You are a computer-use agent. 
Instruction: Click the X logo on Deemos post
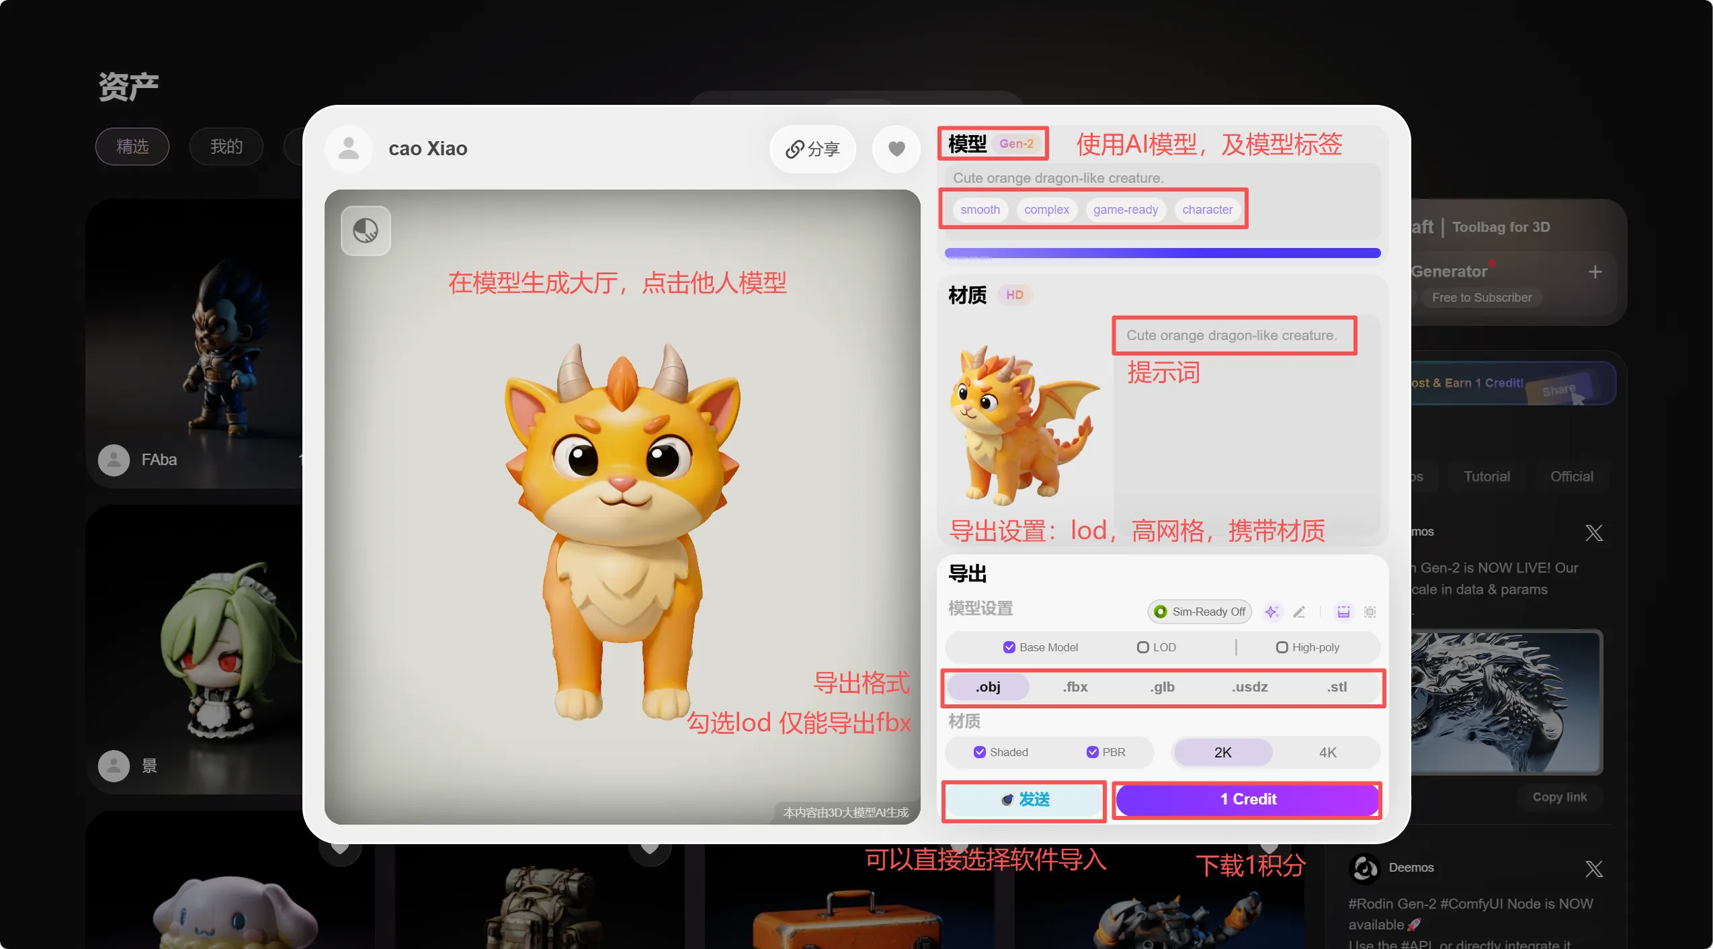pyautogui.click(x=1593, y=868)
